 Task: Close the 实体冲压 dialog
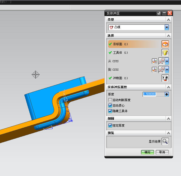[x=170, y=13]
